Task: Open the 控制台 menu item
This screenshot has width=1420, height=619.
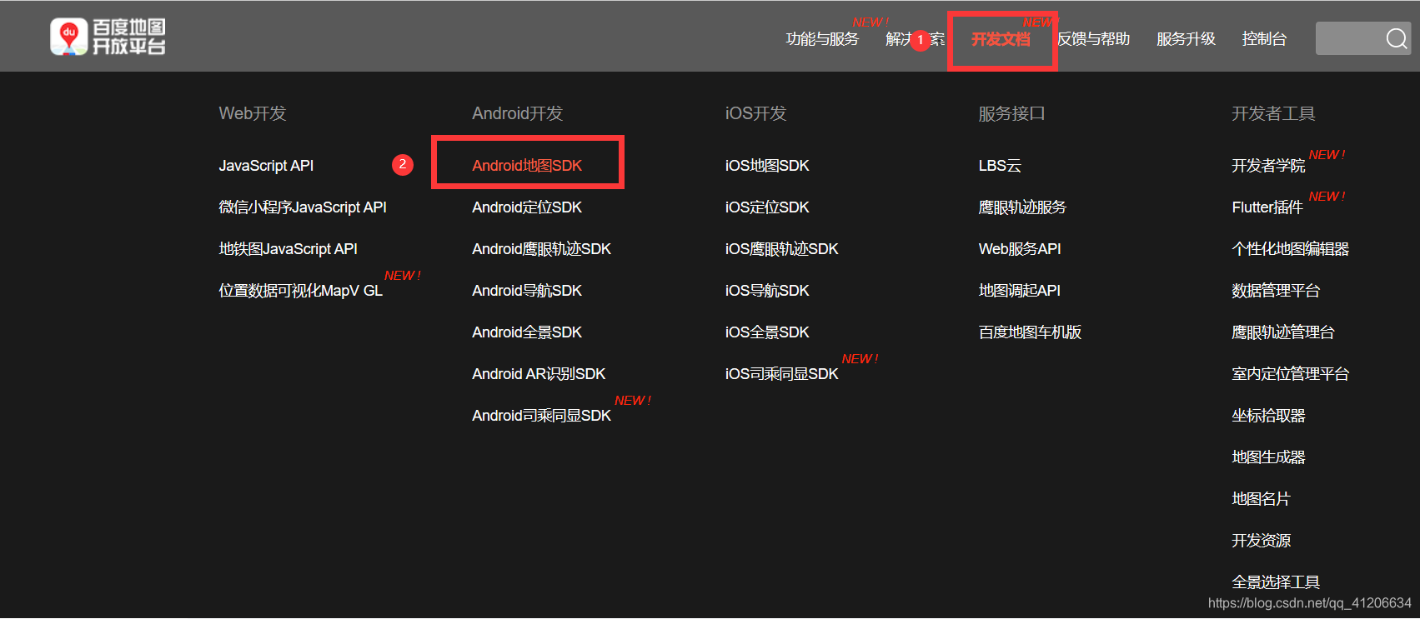Action: 1264,39
